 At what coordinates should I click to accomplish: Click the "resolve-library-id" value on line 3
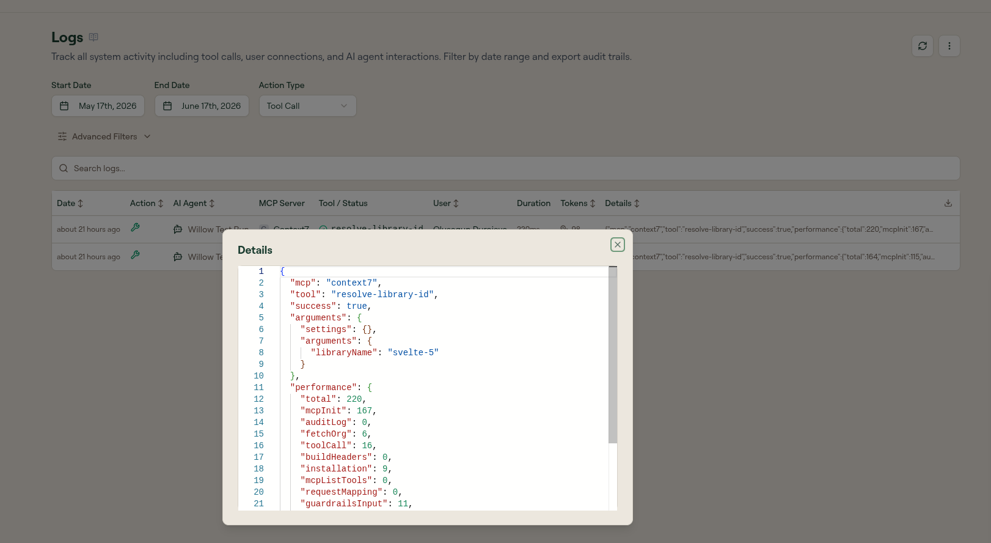(382, 294)
